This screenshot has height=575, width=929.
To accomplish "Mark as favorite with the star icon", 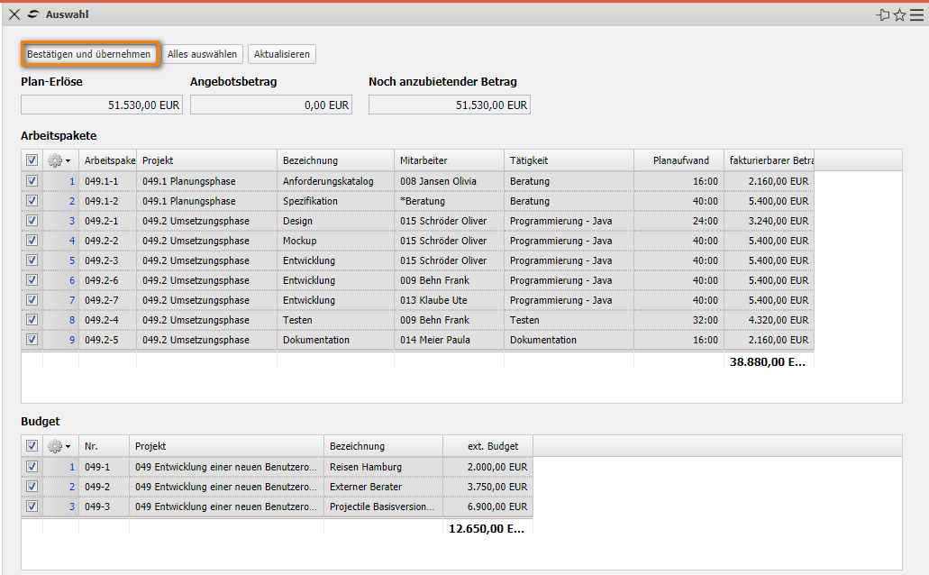I will [899, 15].
